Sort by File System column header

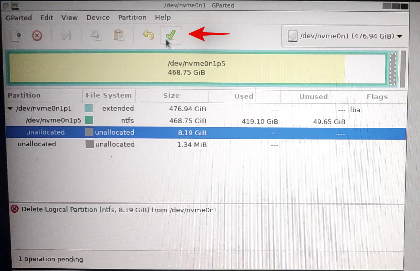pos(109,96)
